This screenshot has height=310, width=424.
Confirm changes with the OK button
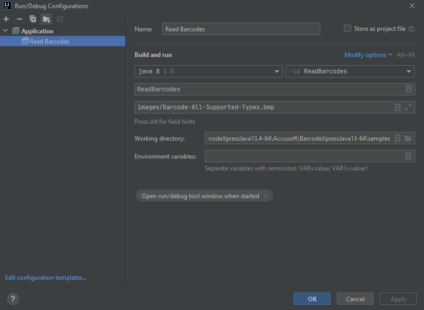312,298
